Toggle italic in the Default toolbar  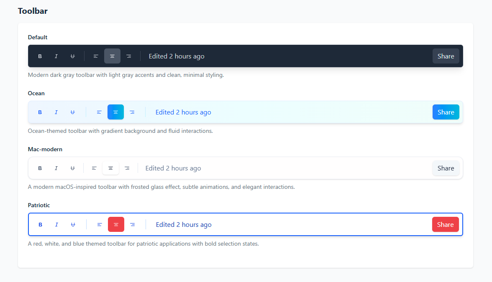(x=56, y=56)
